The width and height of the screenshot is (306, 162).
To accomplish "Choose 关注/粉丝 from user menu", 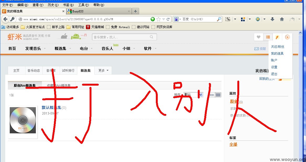I will (277, 46).
